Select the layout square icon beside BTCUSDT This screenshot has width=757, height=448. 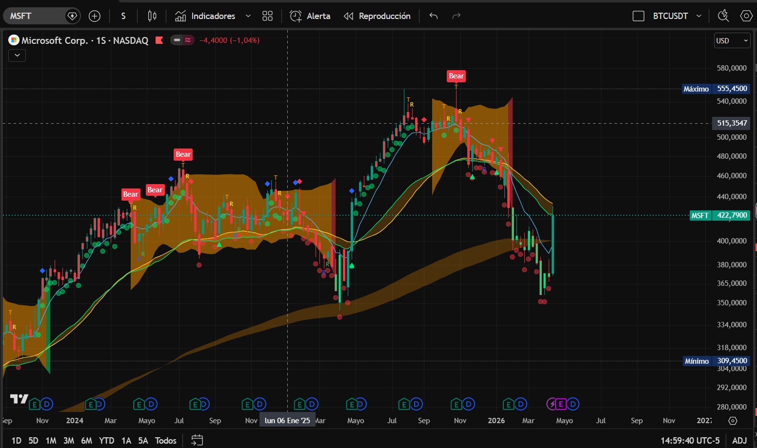tap(638, 16)
